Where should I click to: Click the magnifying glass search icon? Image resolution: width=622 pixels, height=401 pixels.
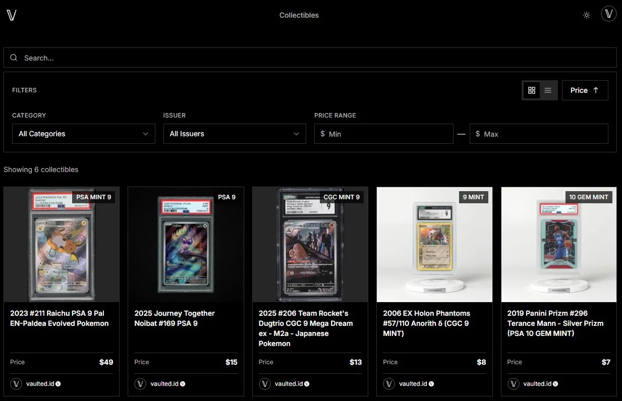(x=14, y=58)
